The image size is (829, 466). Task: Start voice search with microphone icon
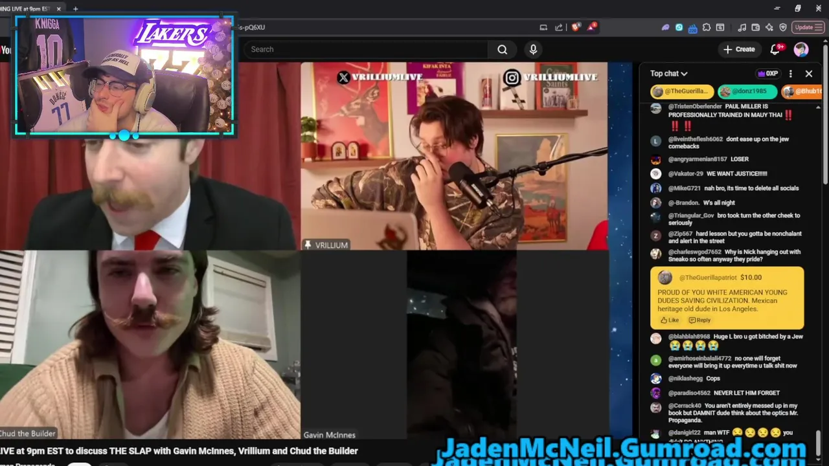point(534,49)
